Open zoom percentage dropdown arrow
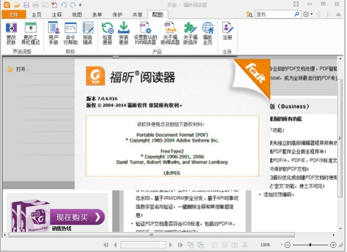 tap(281, 245)
